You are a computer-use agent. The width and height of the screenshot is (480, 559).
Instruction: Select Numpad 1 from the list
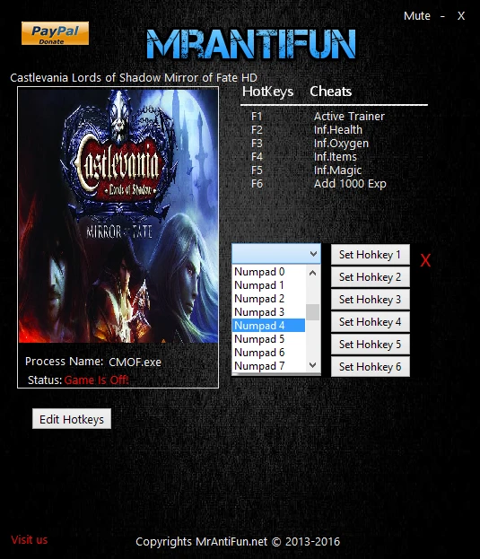point(268,285)
